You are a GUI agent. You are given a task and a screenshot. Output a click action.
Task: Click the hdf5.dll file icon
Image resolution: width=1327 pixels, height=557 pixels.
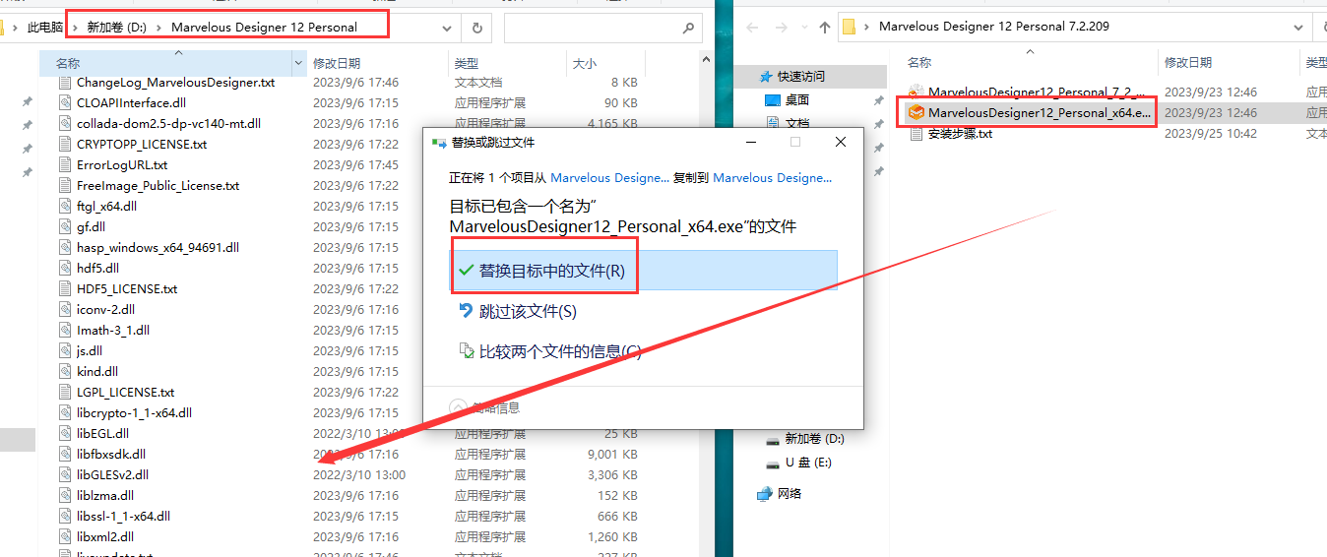66,269
